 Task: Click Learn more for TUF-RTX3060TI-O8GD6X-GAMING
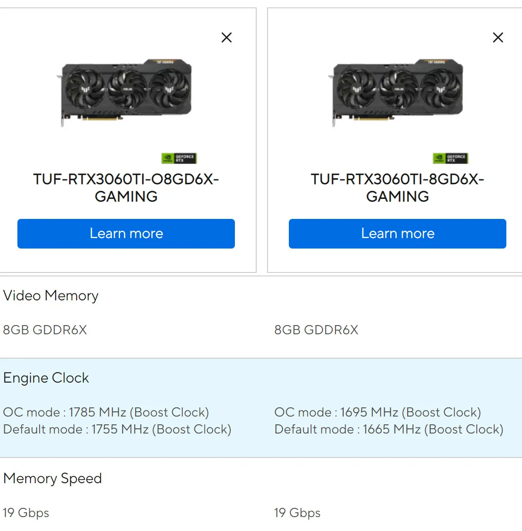tap(126, 234)
